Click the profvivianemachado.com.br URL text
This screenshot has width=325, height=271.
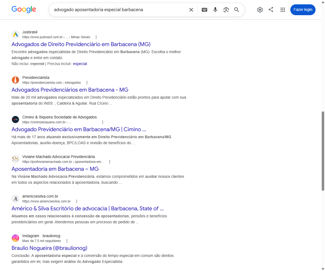(x=63, y=162)
